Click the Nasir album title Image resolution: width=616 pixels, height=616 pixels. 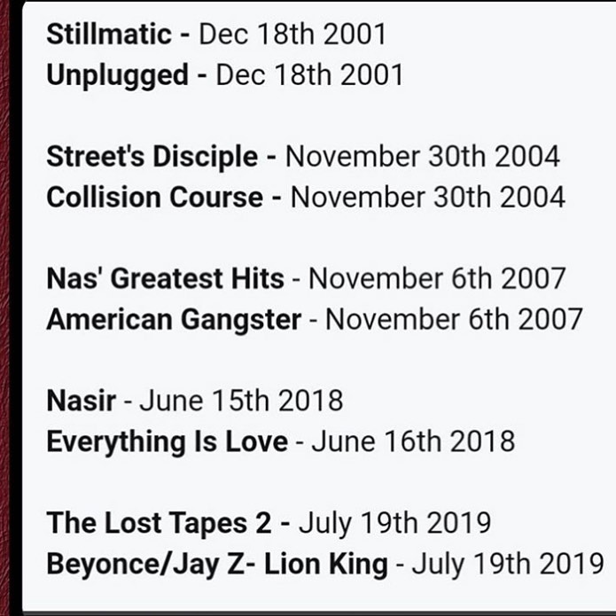pyautogui.click(x=81, y=401)
